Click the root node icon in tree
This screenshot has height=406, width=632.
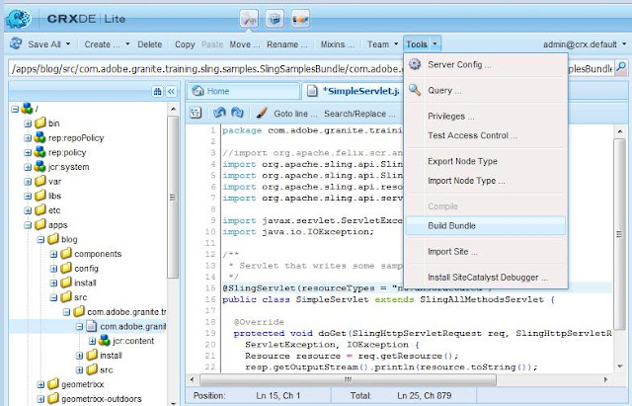coord(27,108)
